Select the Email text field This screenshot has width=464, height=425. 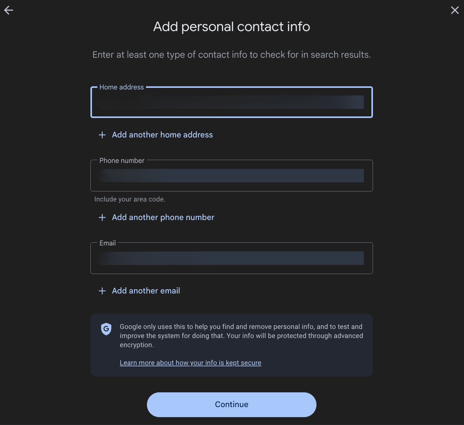tap(231, 258)
